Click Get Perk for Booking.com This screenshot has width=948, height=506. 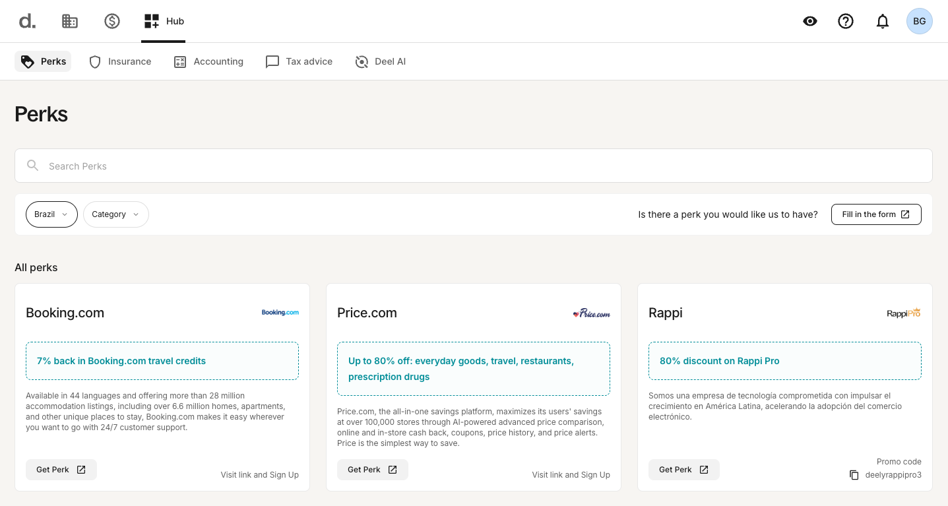61,470
